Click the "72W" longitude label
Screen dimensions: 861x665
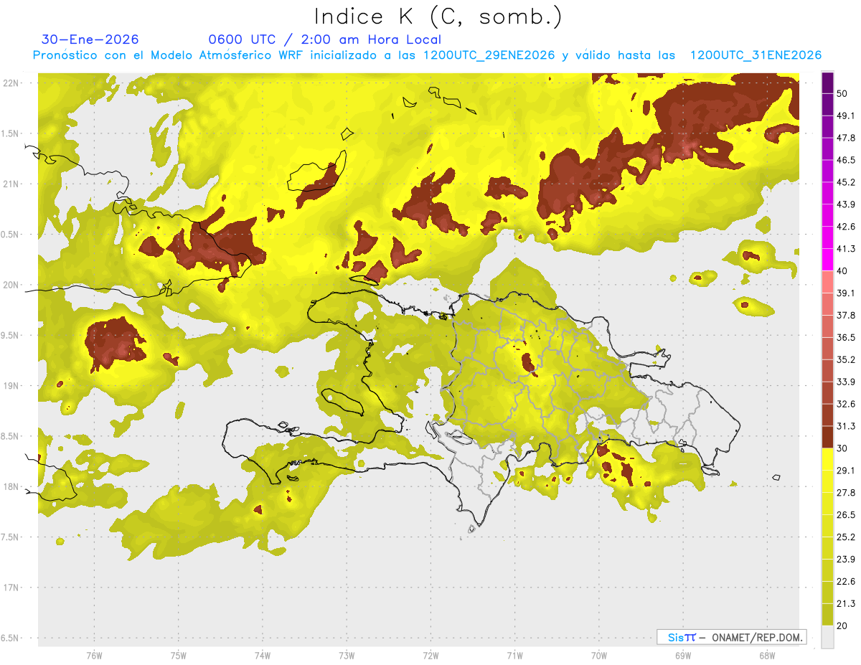pos(430,656)
